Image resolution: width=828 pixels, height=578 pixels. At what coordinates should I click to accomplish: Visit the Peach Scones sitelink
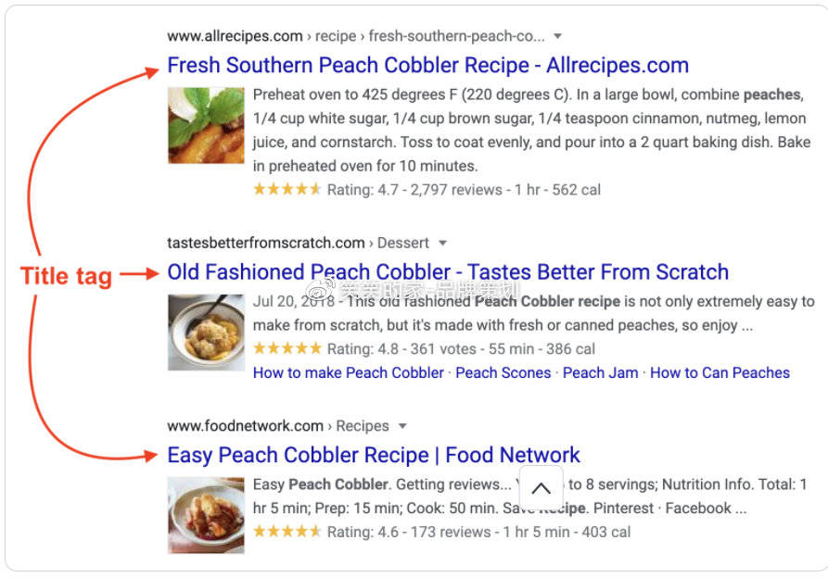click(503, 373)
